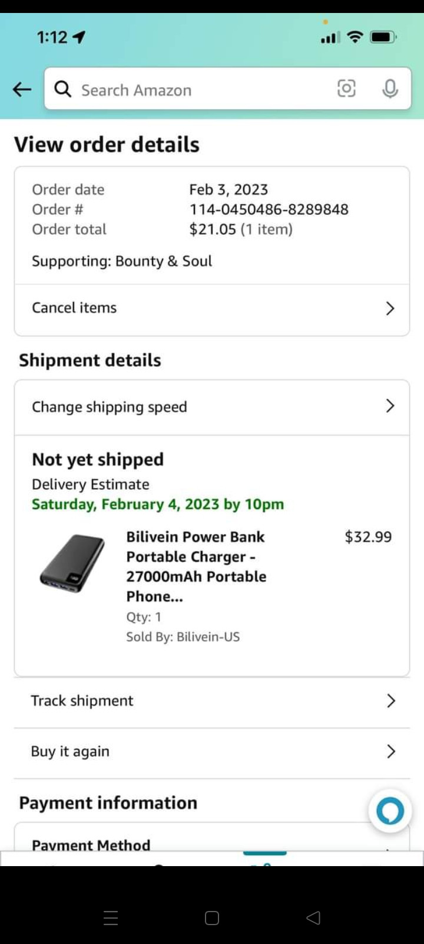Select Cancel items option
424x944 pixels.
75,308
